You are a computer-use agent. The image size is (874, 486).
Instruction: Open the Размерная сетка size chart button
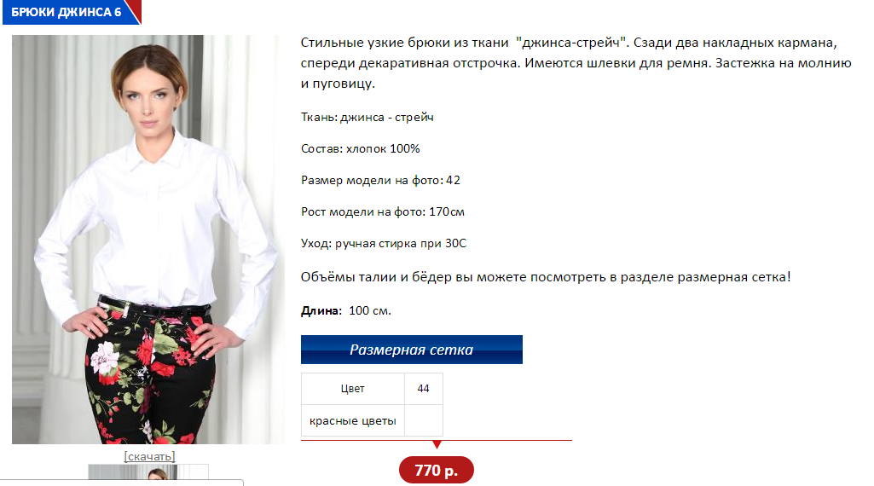411,350
